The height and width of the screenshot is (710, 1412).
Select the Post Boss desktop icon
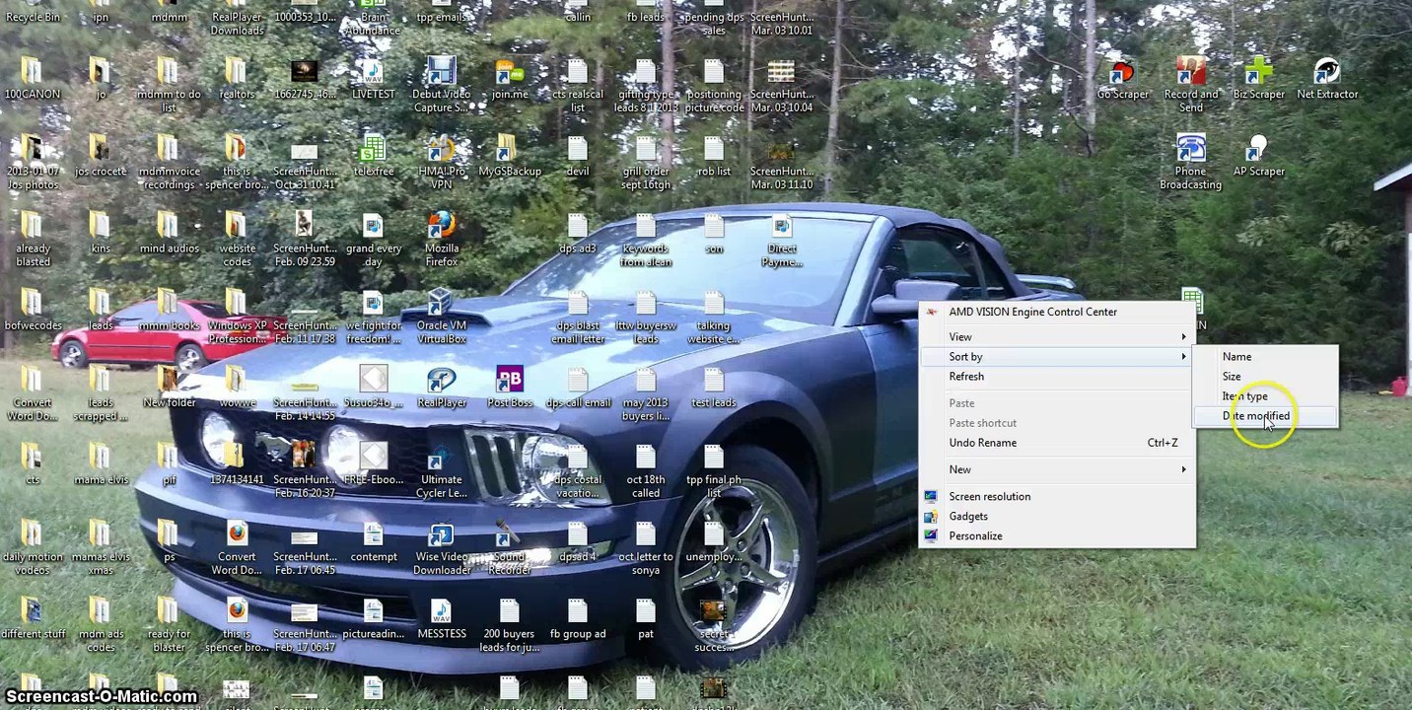[x=510, y=387]
